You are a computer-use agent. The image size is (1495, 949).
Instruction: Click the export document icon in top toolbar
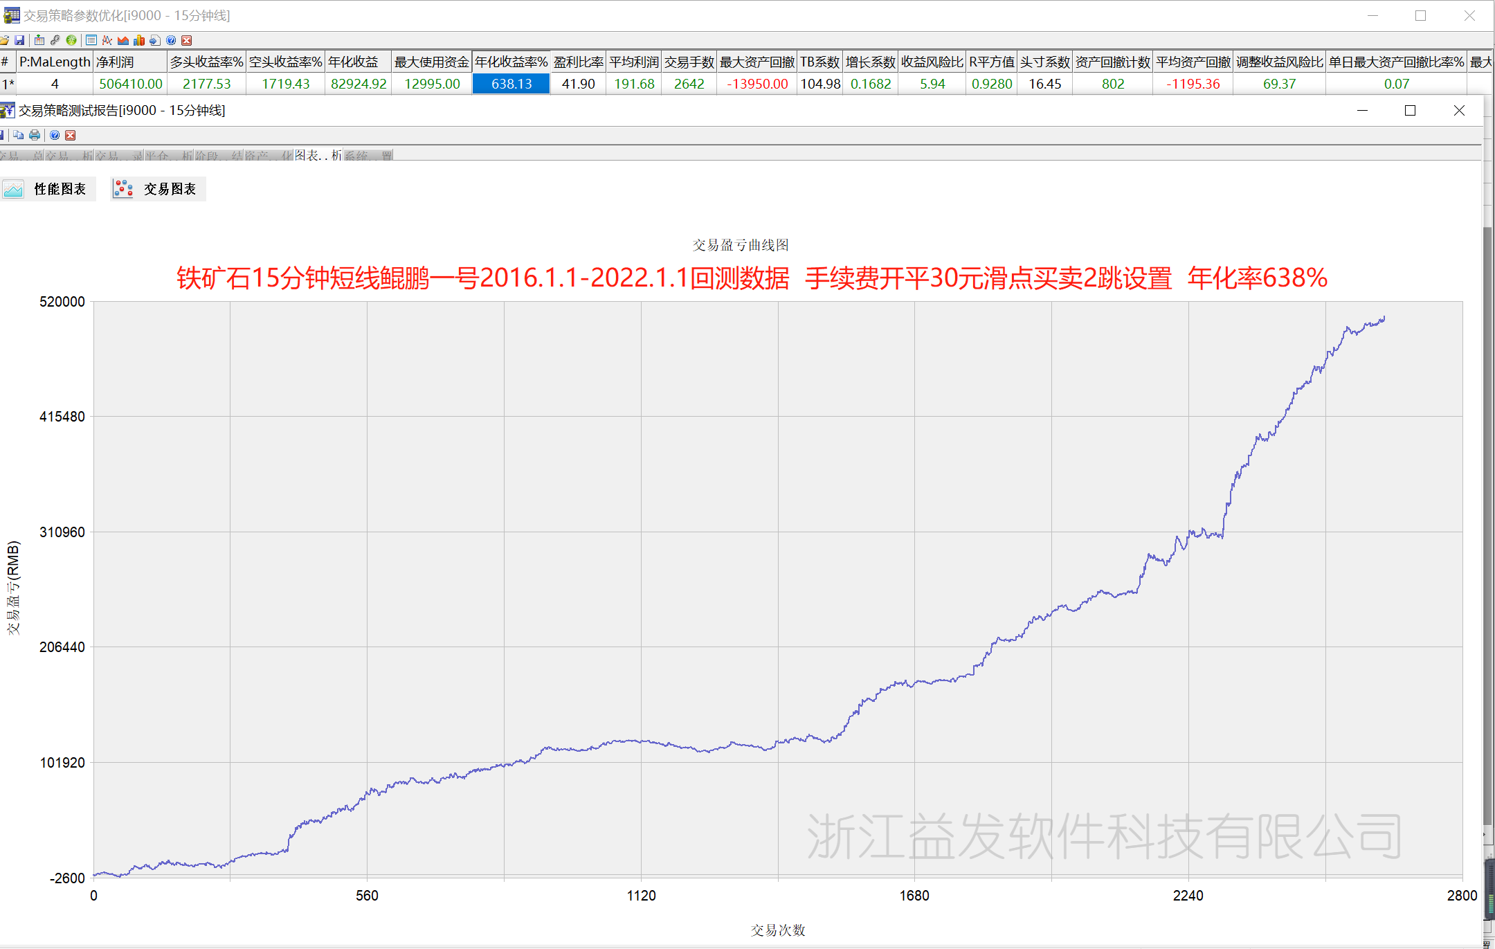(155, 40)
